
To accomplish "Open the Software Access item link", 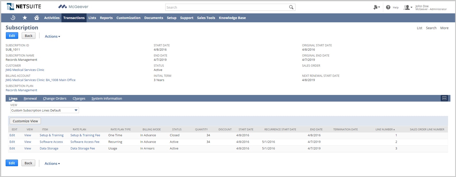I will [x=51, y=142].
